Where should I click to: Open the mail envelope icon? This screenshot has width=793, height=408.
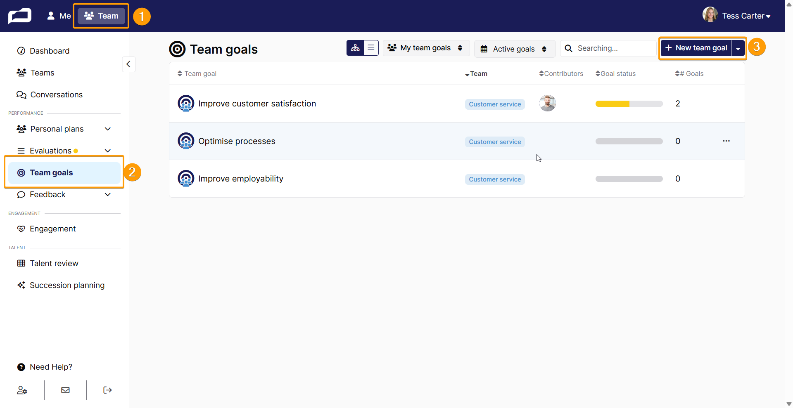point(65,390)
